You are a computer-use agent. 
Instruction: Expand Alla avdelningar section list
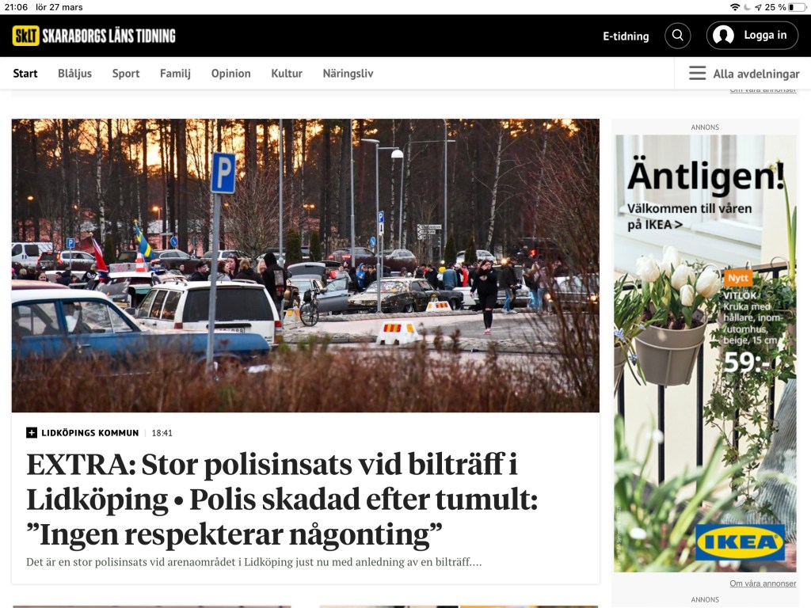pos(744,74)
